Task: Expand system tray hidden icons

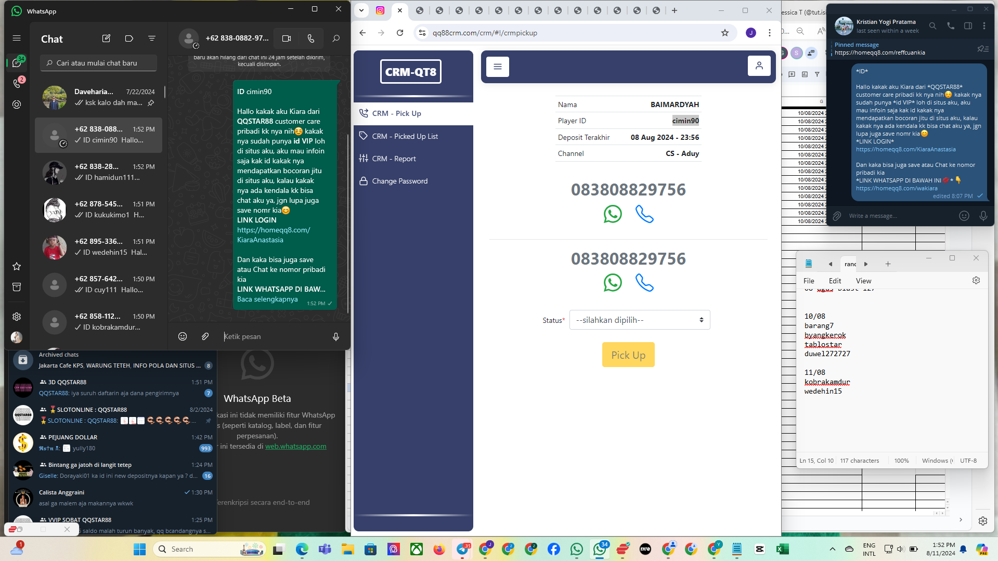Action: pyautogui.click(x=832, y=549)
